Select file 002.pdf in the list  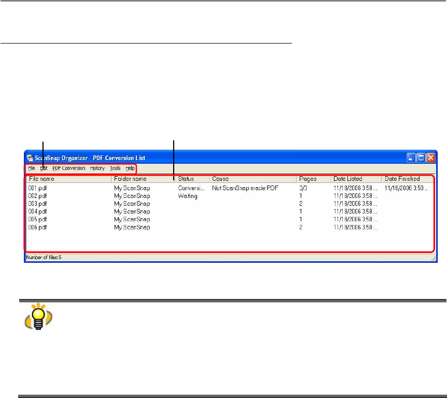[37, 196]
